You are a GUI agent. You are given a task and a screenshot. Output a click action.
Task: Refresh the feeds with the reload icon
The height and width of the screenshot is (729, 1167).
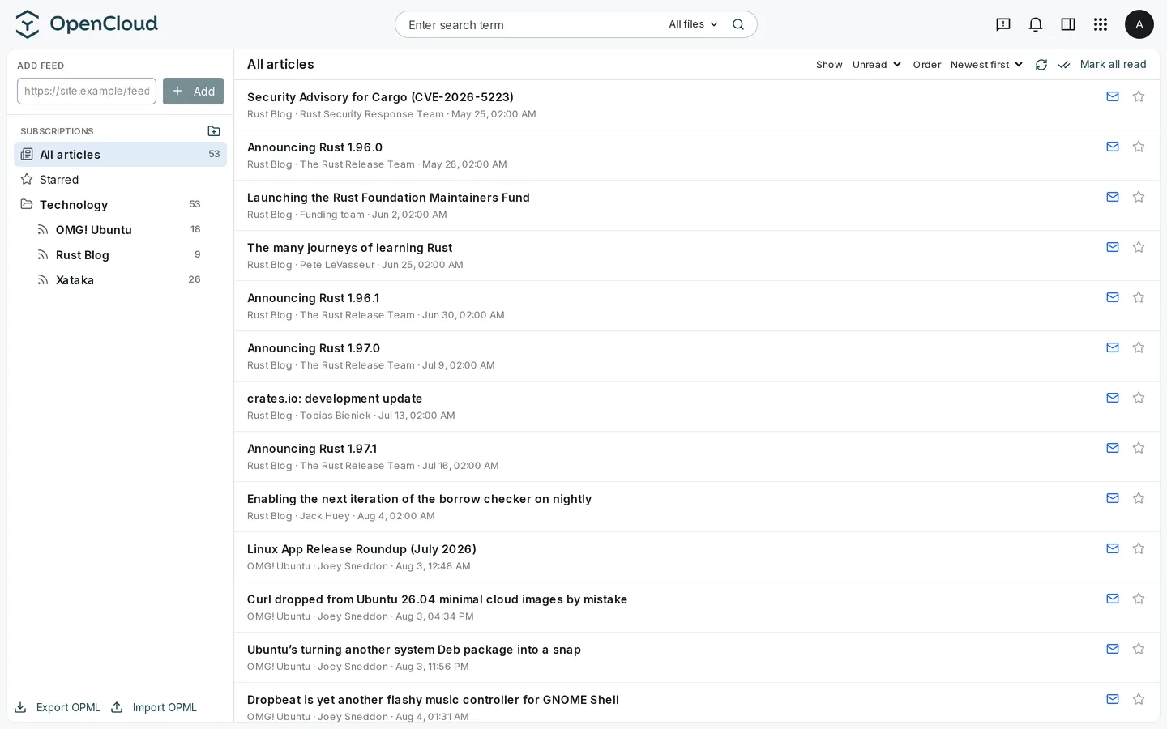pyautogui.click(x=1041, y=65)
